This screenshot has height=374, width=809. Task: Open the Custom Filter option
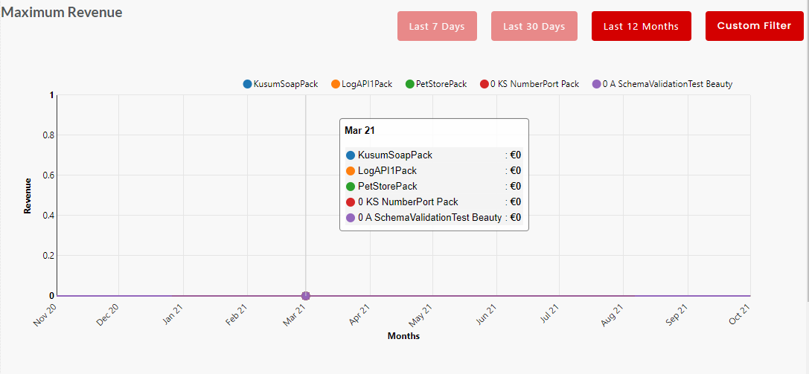tap(754, 26)
